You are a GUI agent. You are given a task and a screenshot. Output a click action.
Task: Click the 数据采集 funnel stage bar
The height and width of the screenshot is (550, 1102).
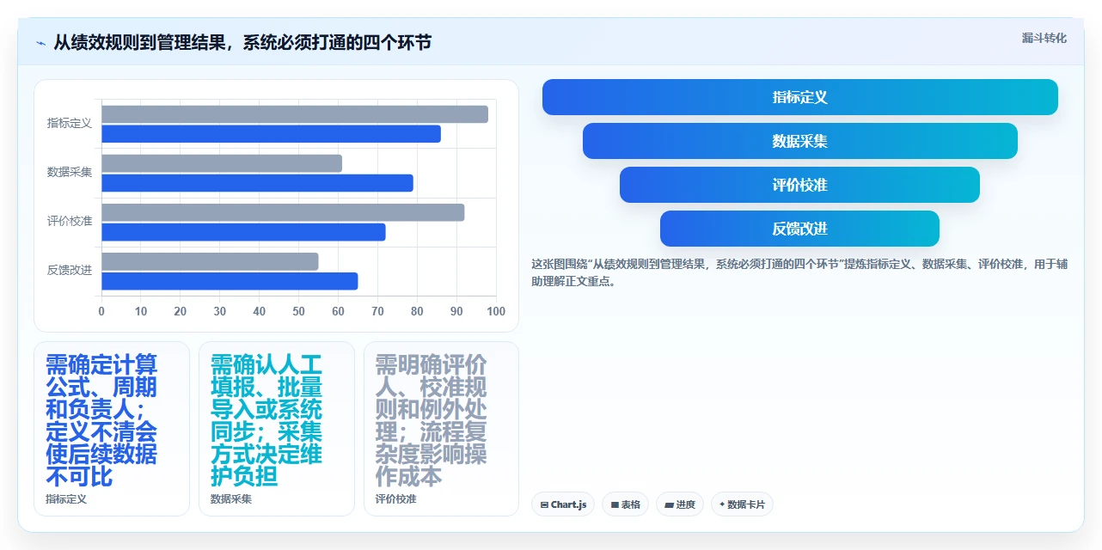click(x=799, y=141)
